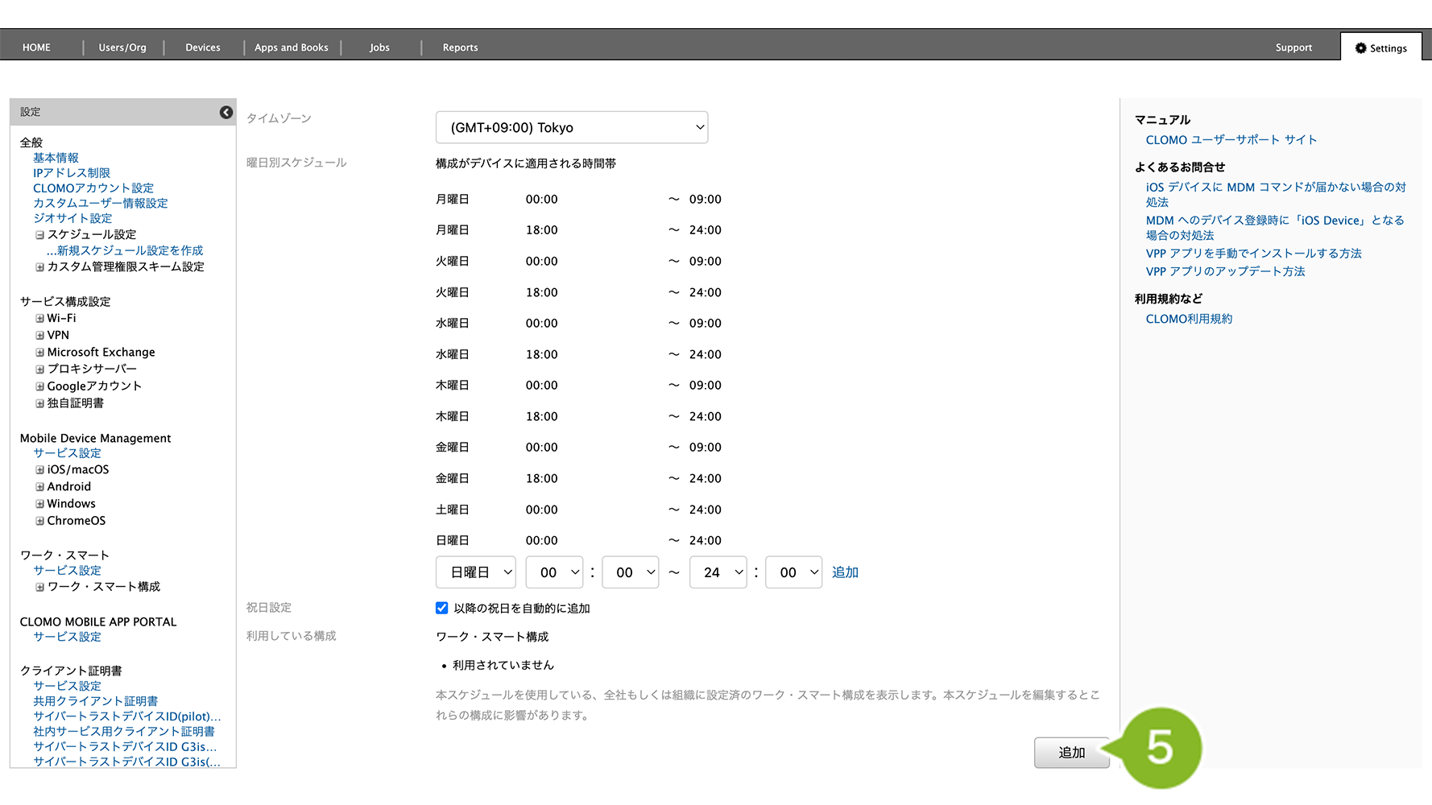Open the timezone dropdown showing Tokyo

coord(571,128)
